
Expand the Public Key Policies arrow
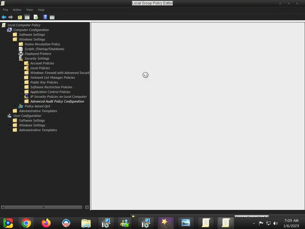coord(21,82)
